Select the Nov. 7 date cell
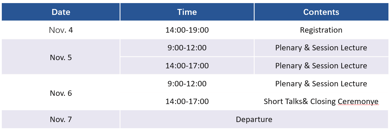Image resolution: width=390 pixels, height=130 pixels. click(x=61, y=119)
